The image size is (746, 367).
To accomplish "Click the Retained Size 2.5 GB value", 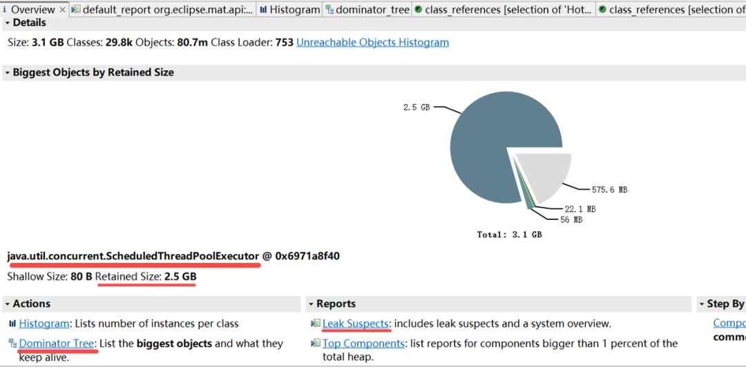I will (180, 276).
